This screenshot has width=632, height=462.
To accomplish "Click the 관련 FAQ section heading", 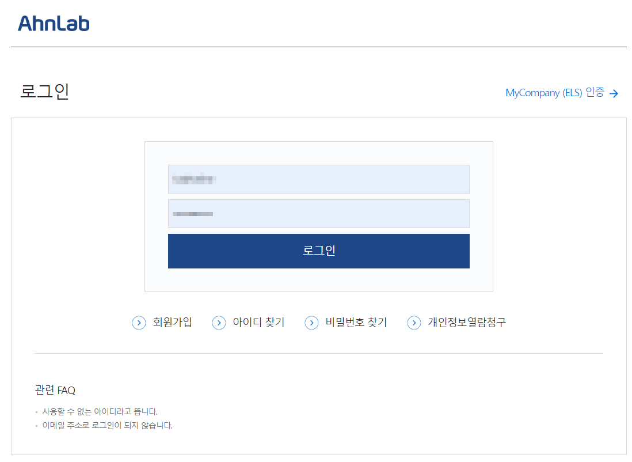I will 55,390.
